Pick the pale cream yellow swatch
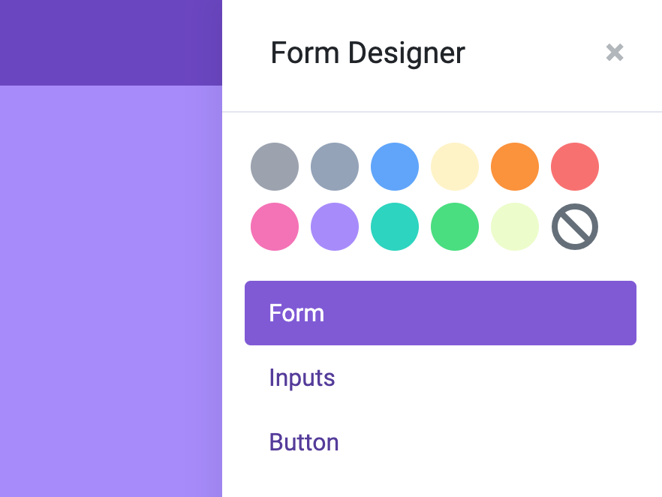Screen dimensions: 662x497 pos(455,167)
